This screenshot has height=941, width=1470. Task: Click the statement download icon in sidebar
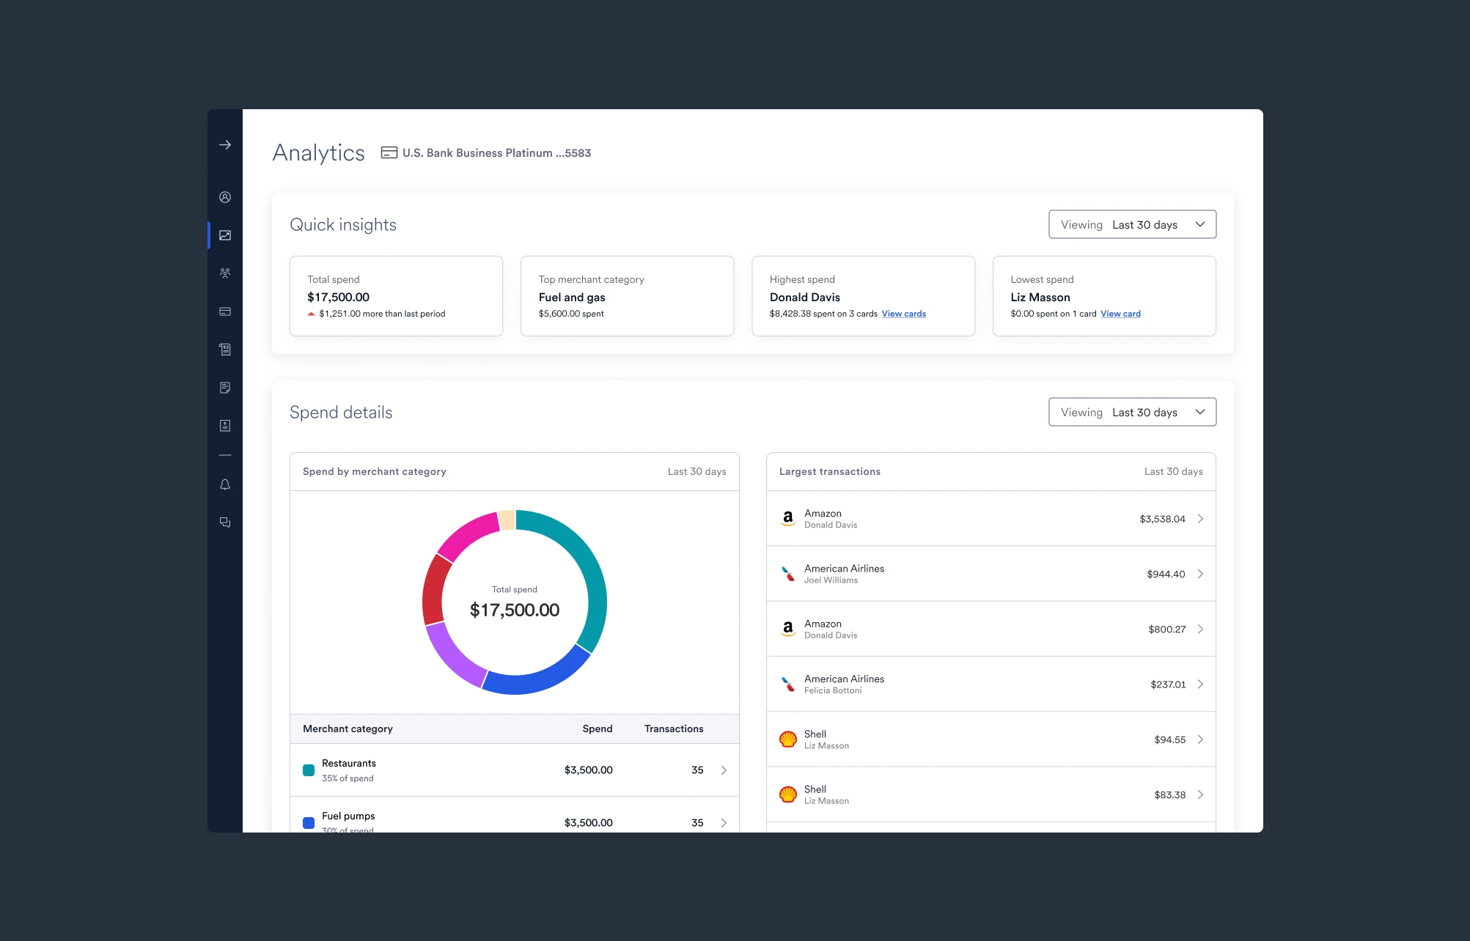point(225,426)
